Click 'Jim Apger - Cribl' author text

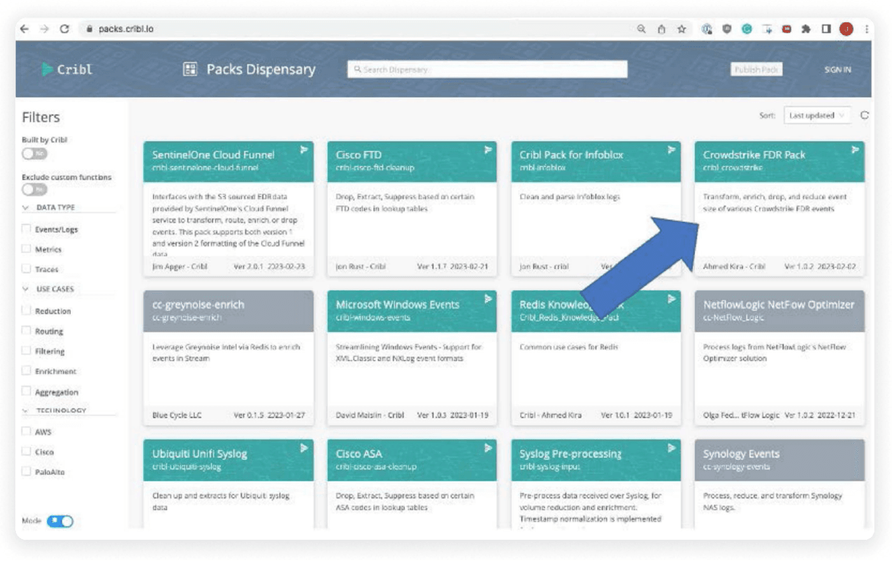[x=180, y=266]
